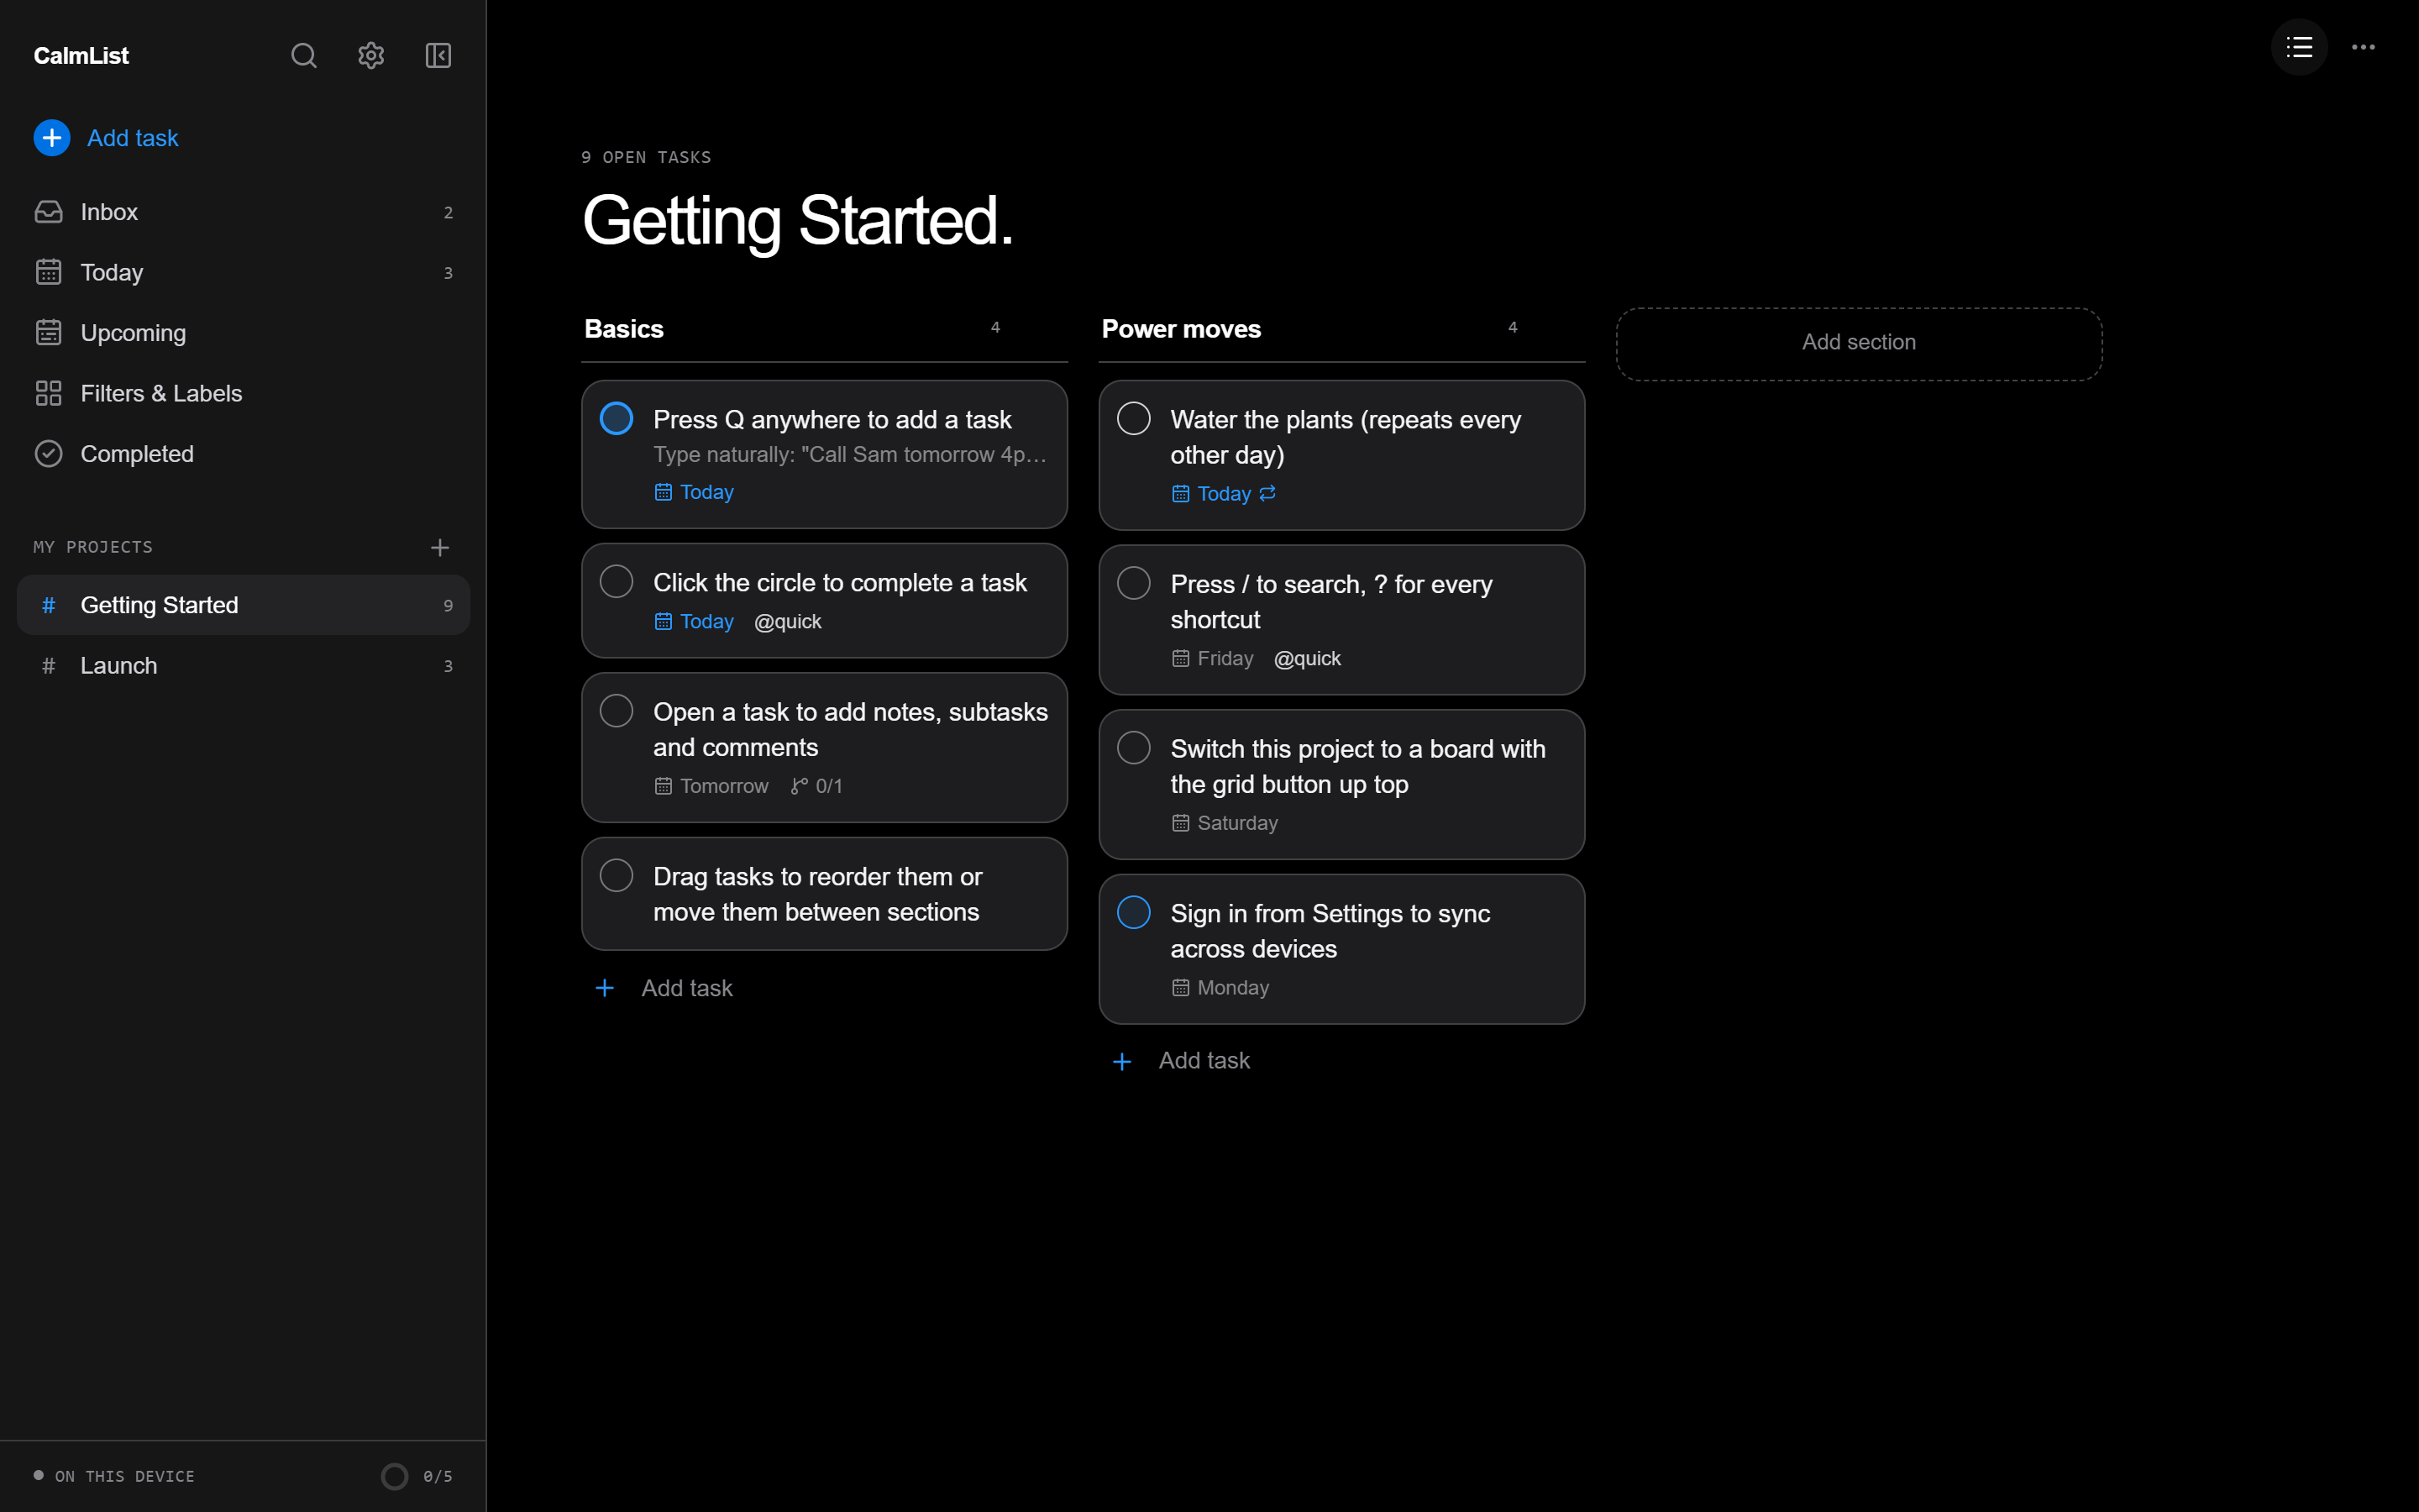Open the Inbox view
This screenshot has width=2419, height=1512.
click(x=243, y=212)
